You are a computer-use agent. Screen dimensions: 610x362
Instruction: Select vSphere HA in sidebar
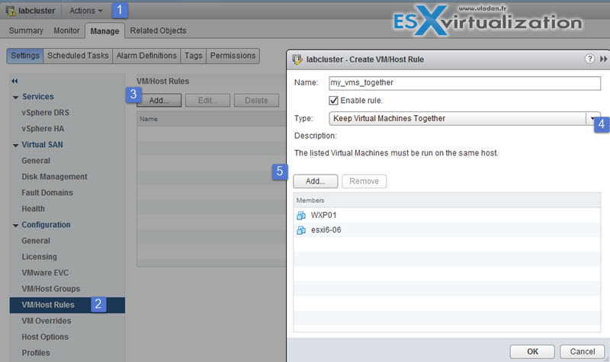(x=43, y=128)
